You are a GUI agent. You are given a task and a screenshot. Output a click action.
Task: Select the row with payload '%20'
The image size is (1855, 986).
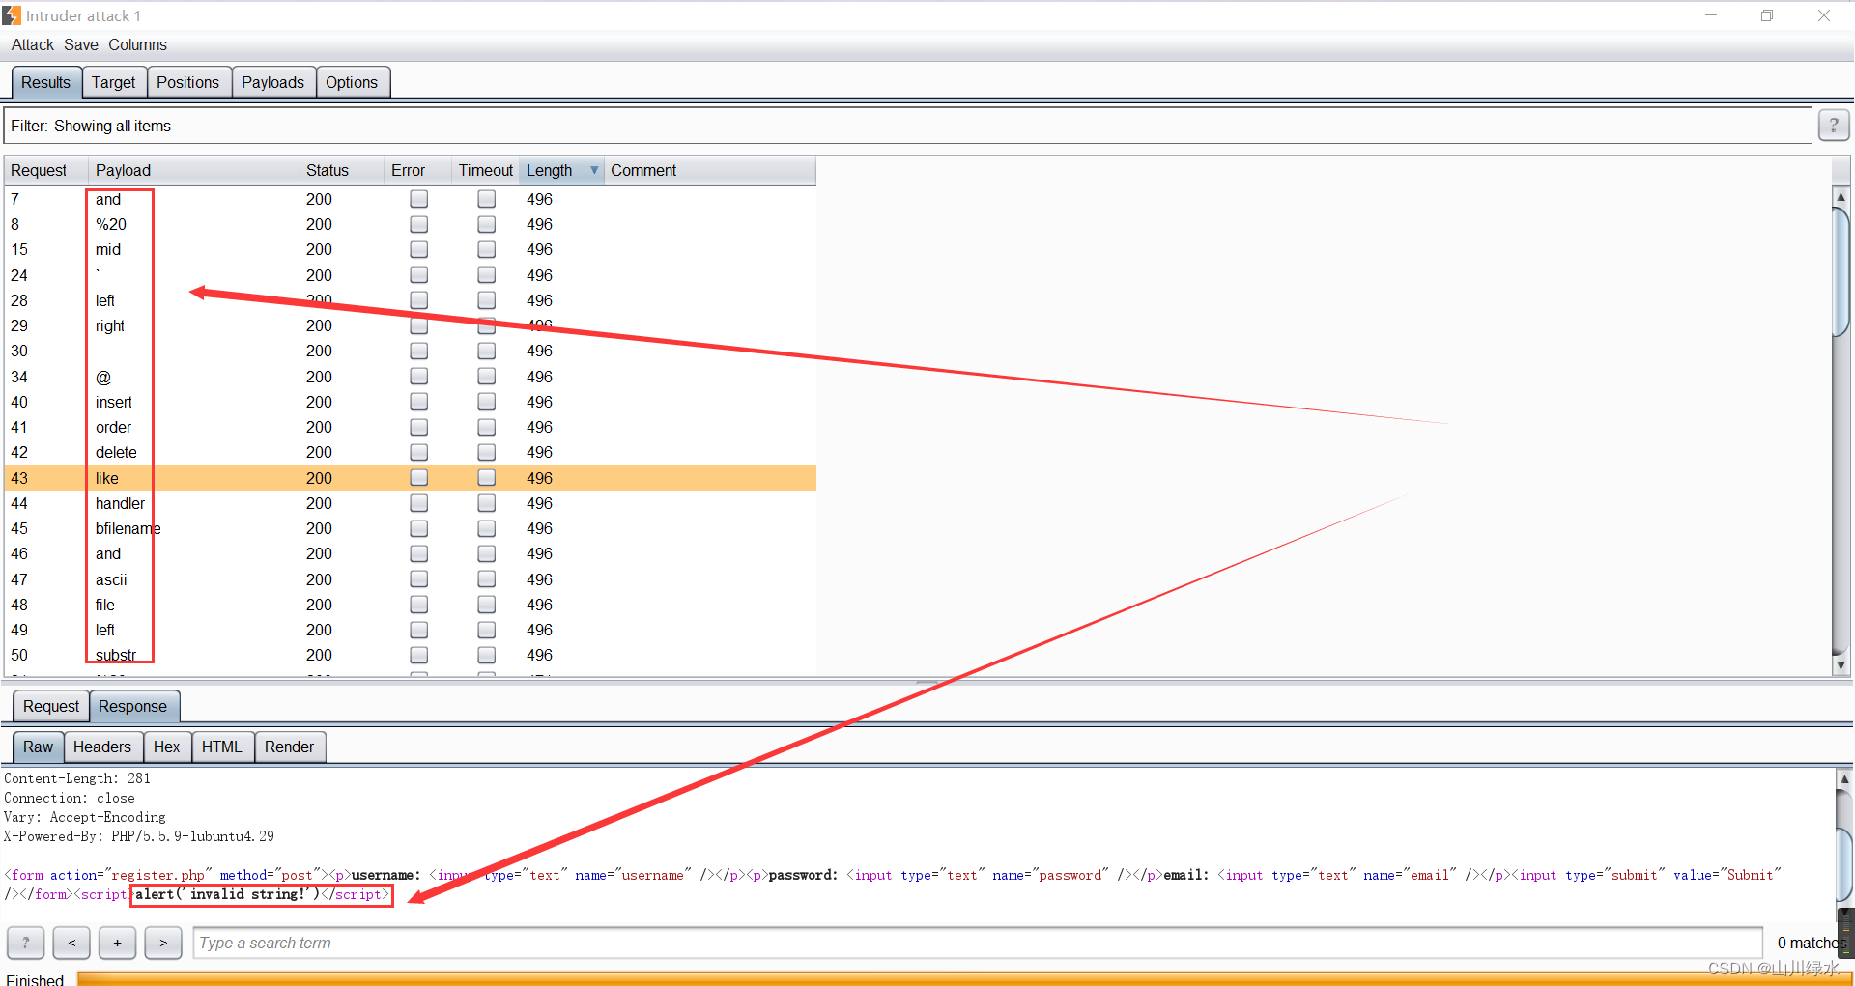tap(411, 224)
